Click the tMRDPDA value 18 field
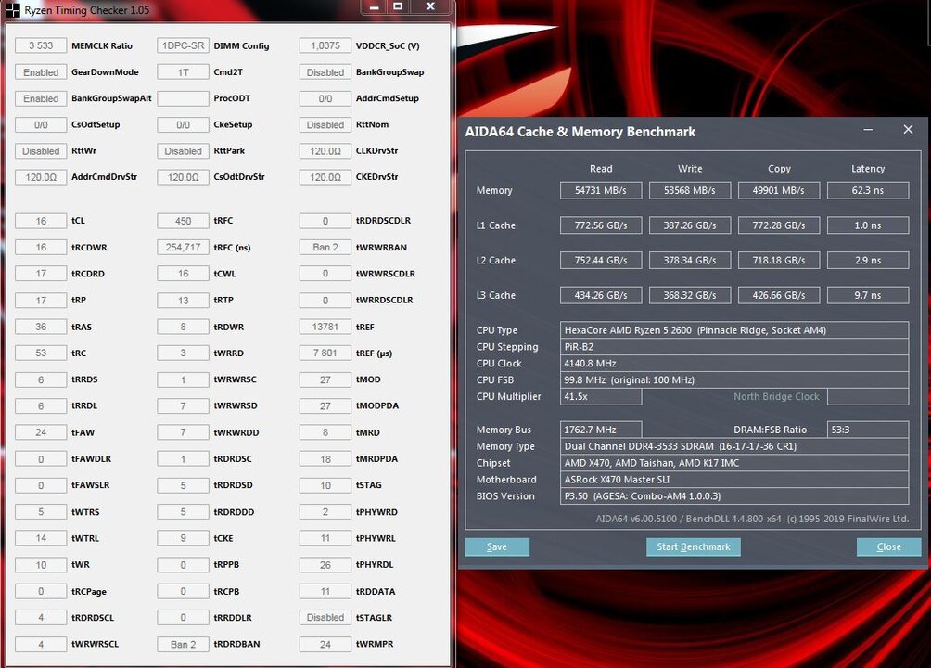The height and width of the screenshot is (668, 931). pyautogui.click(x=325, y=459)
